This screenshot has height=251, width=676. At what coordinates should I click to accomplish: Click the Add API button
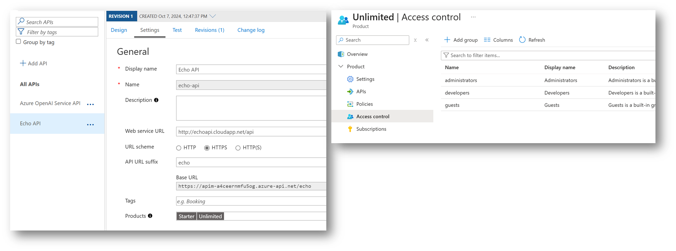tap(33, 63)
